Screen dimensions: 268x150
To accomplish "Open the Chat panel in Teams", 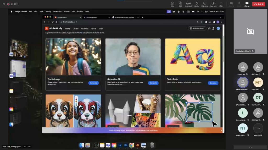I will click(173, 4).
